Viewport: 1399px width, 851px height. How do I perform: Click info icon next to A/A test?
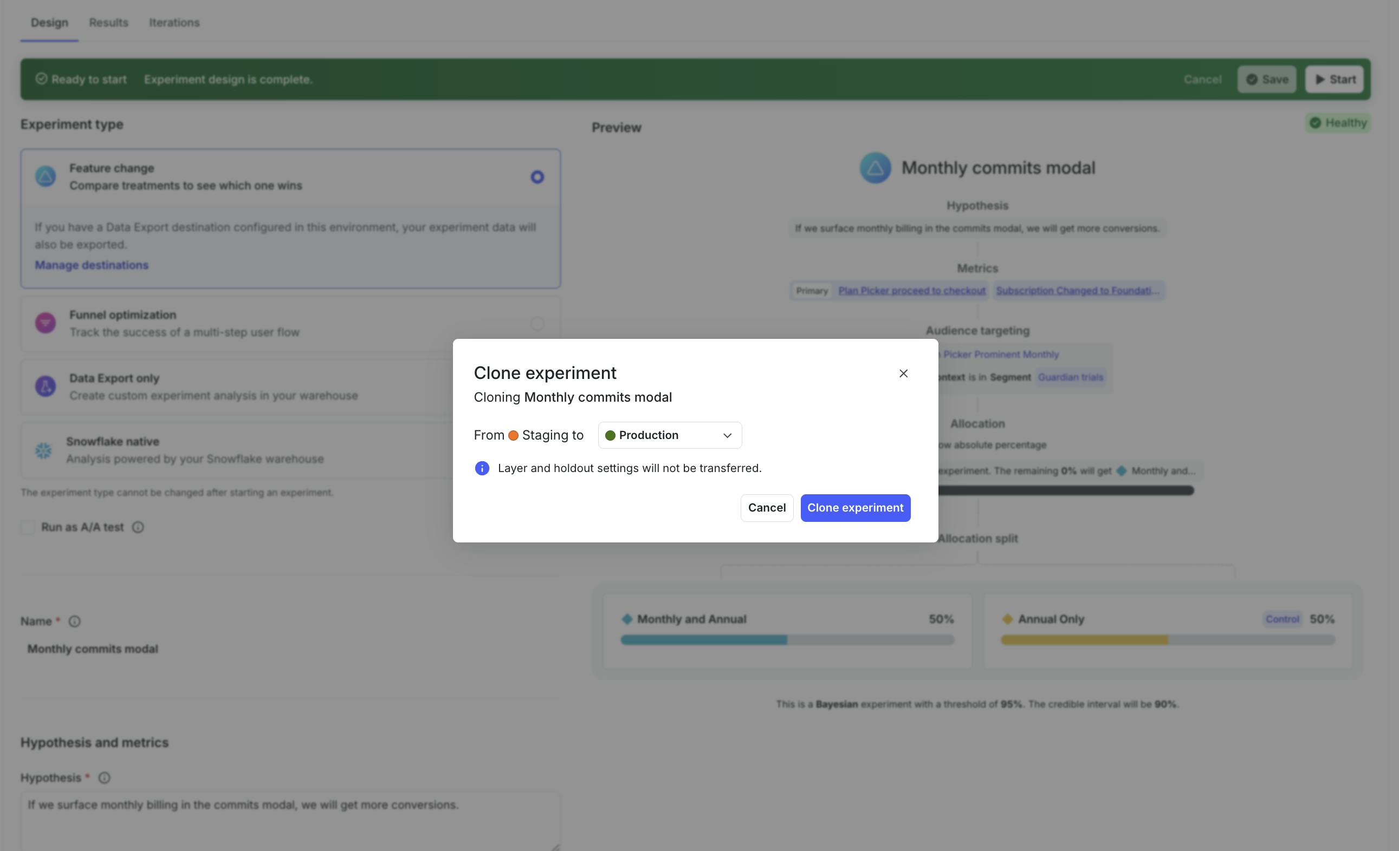tap(138, 527)
